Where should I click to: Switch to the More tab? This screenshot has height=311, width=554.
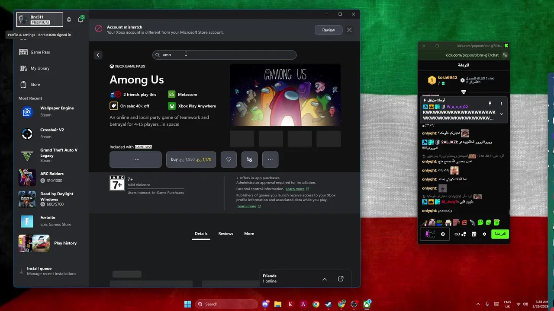pyautogui.click(x=249, y=234)
